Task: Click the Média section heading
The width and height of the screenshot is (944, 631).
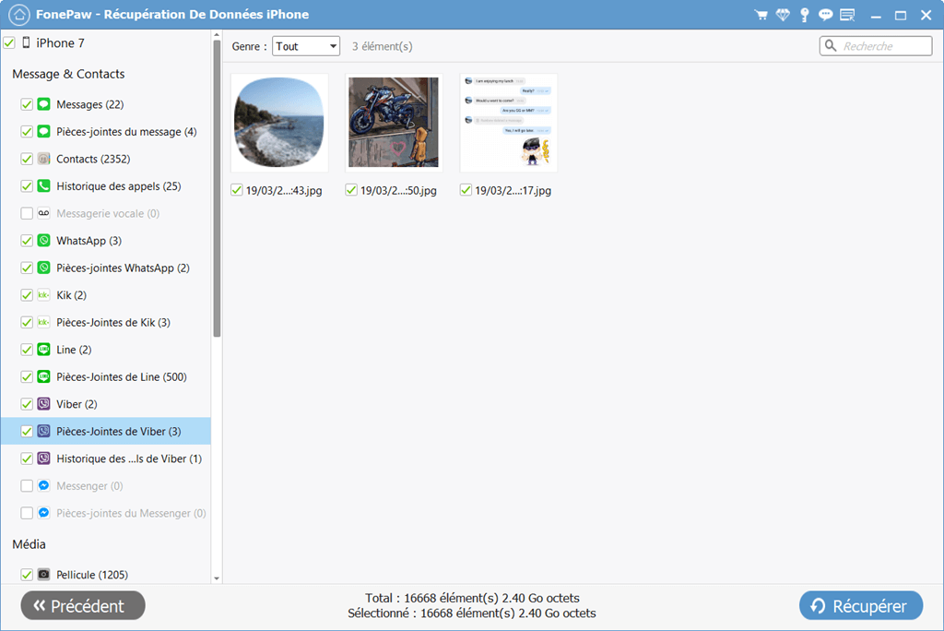Action: click(x=29, y=544)
